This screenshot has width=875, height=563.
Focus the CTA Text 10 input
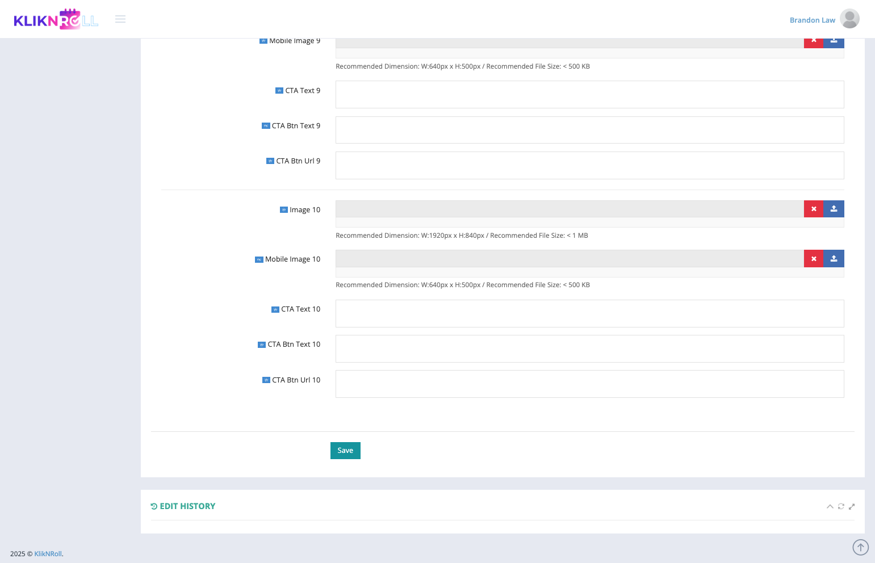click(590, 313)
